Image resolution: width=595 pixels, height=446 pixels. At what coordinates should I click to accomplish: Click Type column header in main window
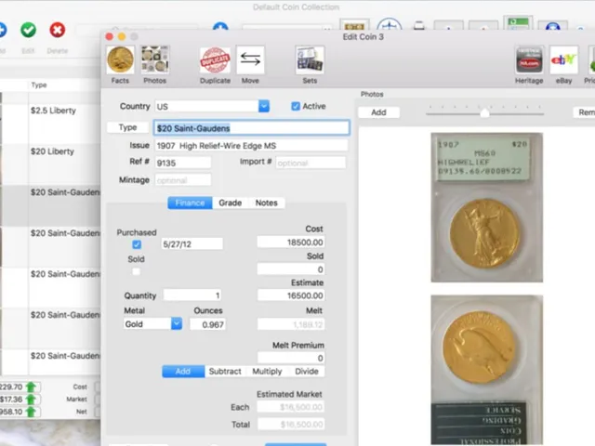39,85
